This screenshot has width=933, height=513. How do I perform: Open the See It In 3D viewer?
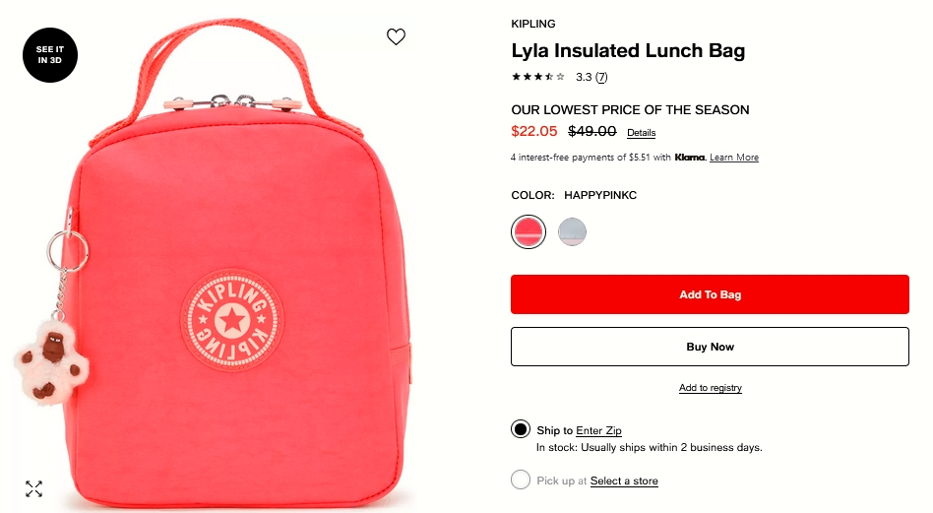pos(50,55)
